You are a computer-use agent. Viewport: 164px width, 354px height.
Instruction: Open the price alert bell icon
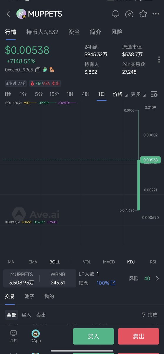115,14
